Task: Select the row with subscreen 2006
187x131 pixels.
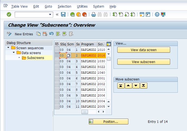Action: pos(57,95)
